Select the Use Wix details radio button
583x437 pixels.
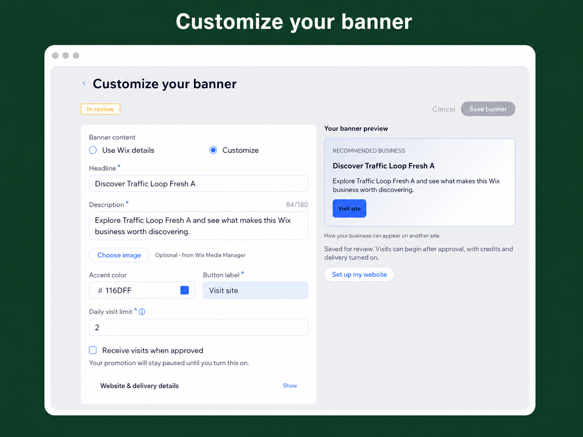tap(93, 150)
